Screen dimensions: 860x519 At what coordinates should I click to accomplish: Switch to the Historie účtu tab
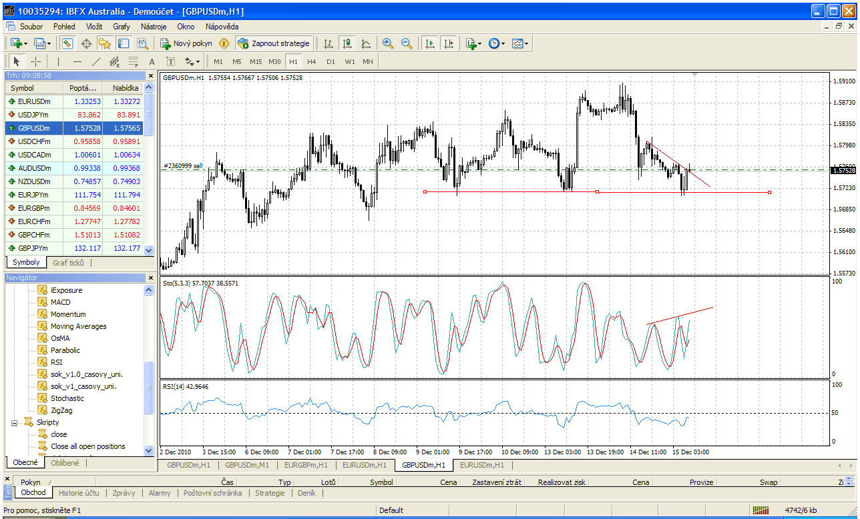[x=79, y=493]
